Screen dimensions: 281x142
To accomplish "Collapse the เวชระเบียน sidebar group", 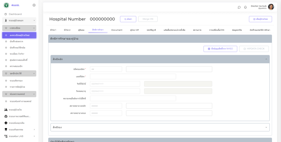I will coord(34,28).
